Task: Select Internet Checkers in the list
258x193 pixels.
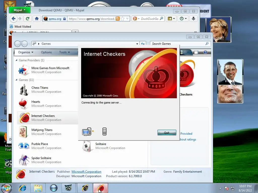Action: click(x=47, y=118)
